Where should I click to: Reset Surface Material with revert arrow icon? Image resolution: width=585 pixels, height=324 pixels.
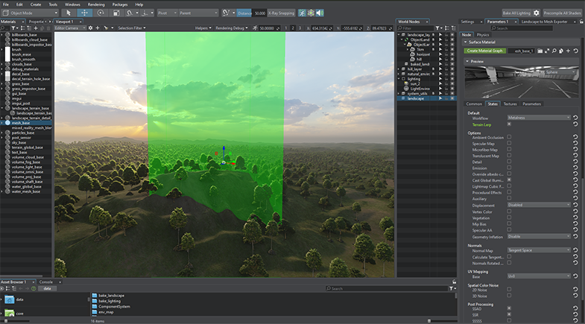click(575, 51)
